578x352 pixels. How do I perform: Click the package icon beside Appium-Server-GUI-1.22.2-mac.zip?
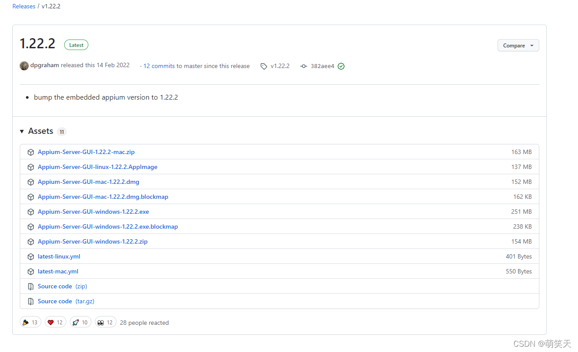coord(31,152)
